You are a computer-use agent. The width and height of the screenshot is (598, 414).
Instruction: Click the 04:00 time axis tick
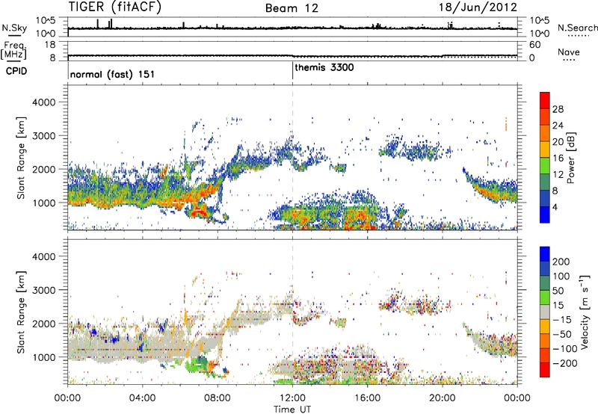click(x=143, y=398)
